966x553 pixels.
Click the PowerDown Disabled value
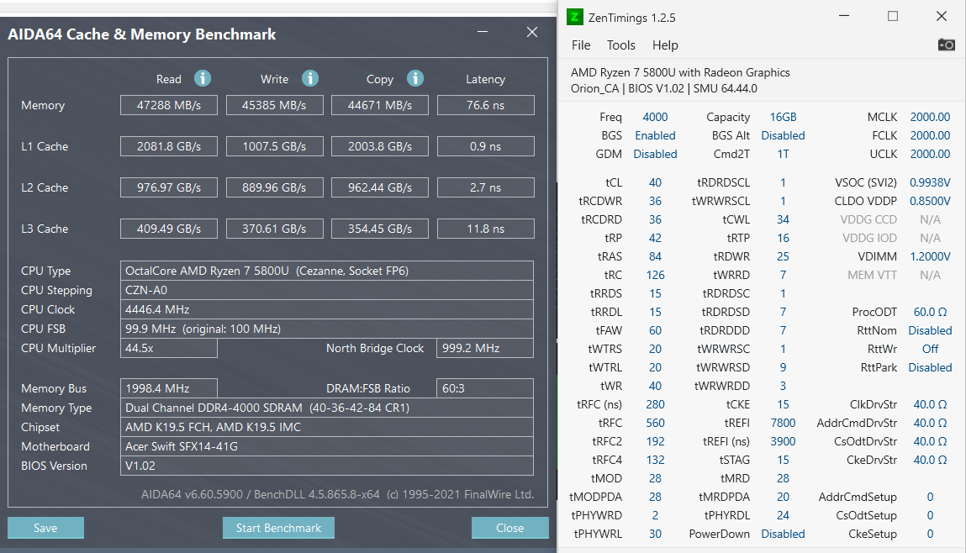coord(783,534)
